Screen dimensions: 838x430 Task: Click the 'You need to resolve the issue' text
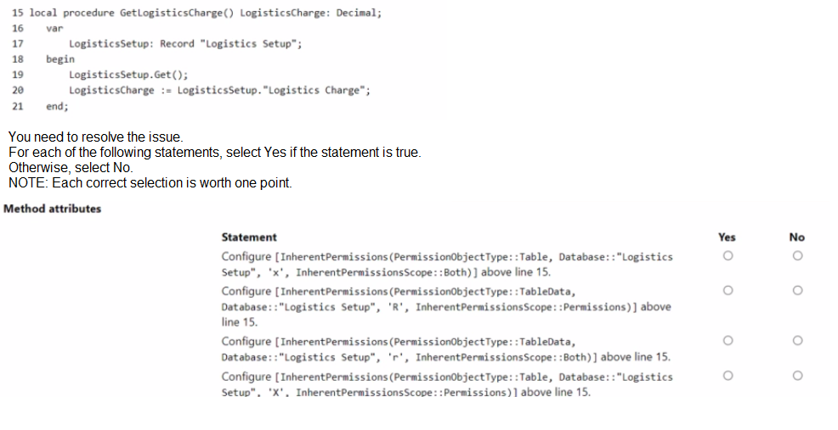(95, 137)
